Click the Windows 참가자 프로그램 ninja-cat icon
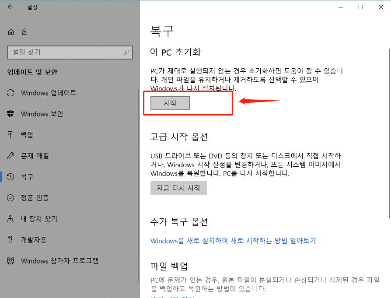Image resolution: width=391 pixels, height=298 pixels. [x=10, y=261]
